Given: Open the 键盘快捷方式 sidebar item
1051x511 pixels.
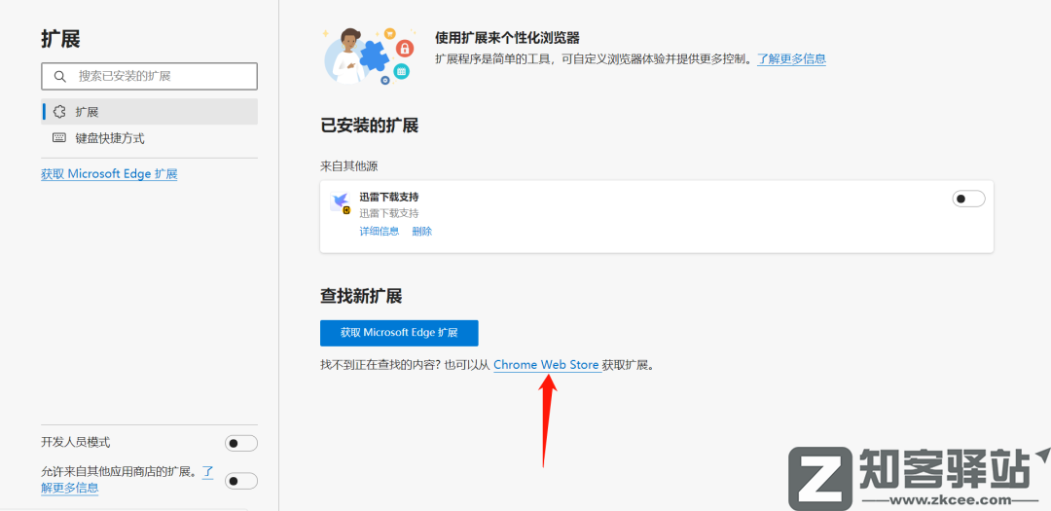Looking at the screenshot, I should 110,138.
